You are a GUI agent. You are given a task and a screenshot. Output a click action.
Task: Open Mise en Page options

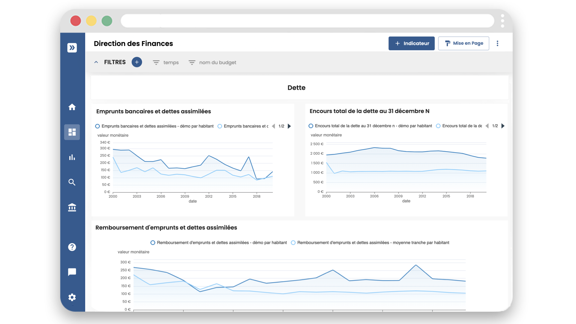463,43
